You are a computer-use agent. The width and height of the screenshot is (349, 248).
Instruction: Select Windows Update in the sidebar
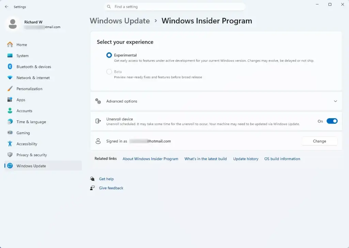click(43, 166)
